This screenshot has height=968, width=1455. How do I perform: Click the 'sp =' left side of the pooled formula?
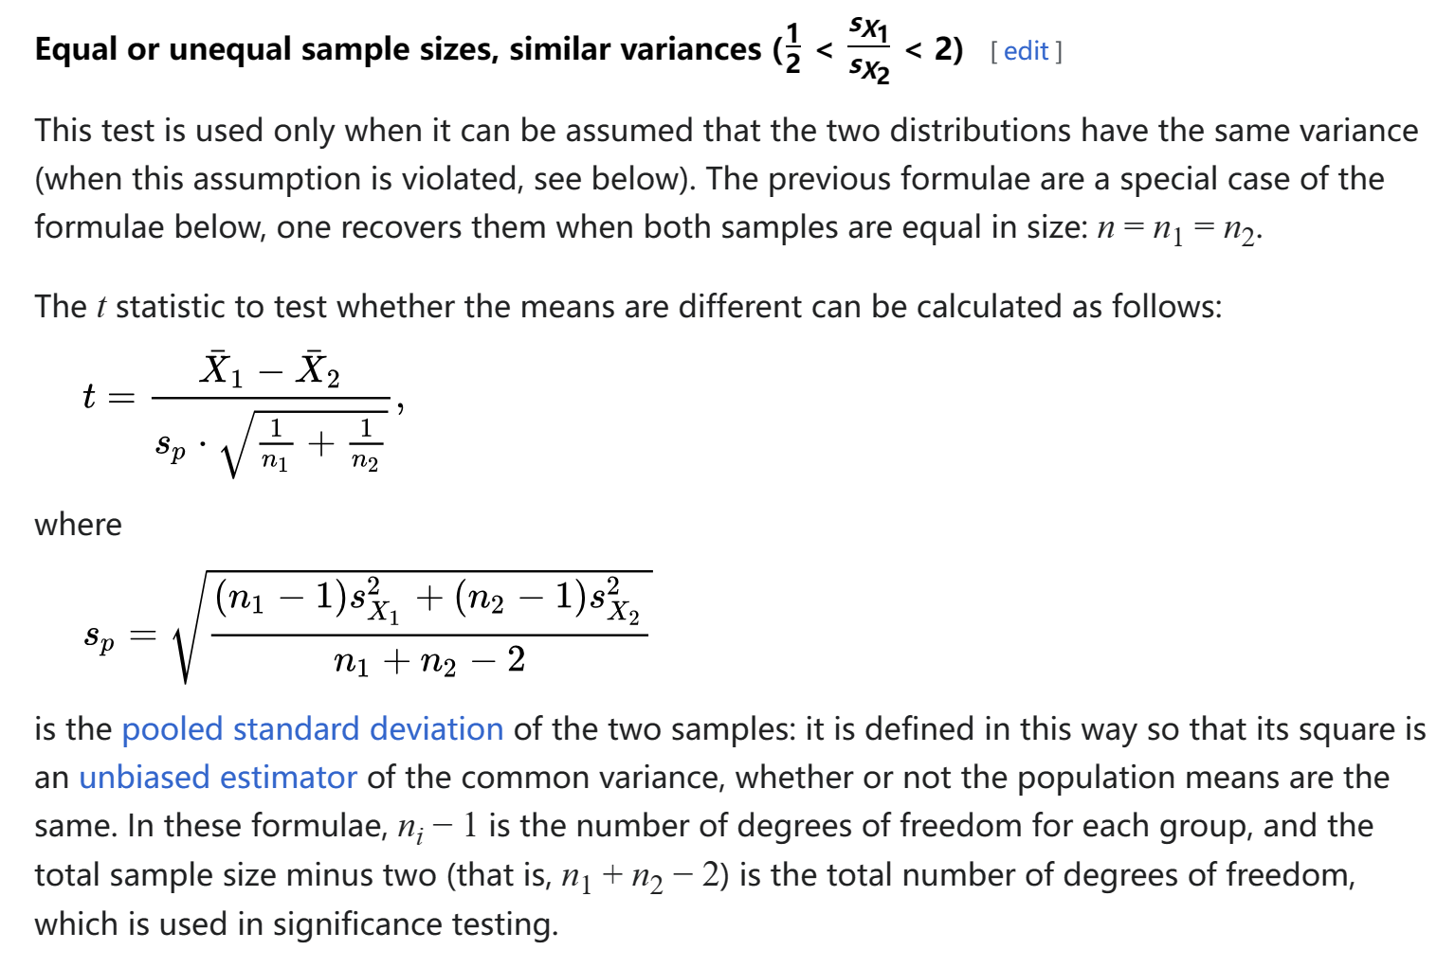coord(118,636)
